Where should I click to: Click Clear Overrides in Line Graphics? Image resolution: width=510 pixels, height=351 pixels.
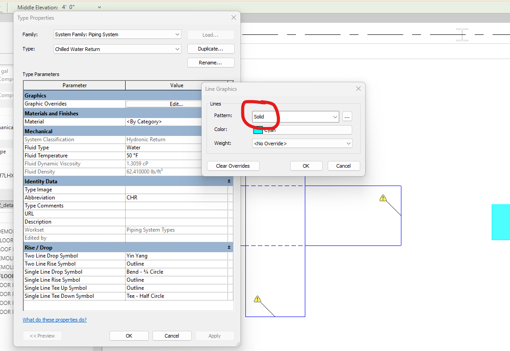pyautogui.click(x=233, y=165)
